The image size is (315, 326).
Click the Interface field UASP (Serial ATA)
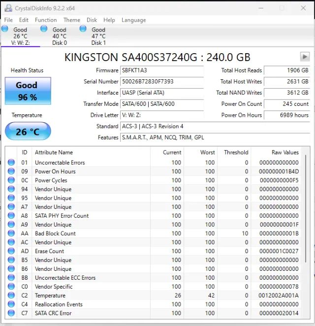tap(162, 93)
